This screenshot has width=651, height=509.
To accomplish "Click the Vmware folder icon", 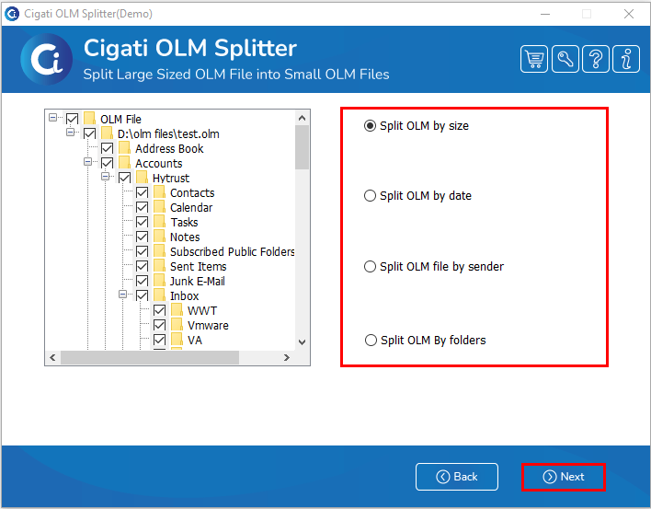I will pos(177,325).
